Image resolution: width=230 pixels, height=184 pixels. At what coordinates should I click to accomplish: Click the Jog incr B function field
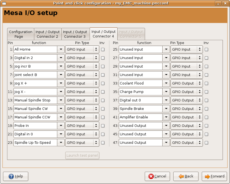pyautogui.click(x=35, y=66)
